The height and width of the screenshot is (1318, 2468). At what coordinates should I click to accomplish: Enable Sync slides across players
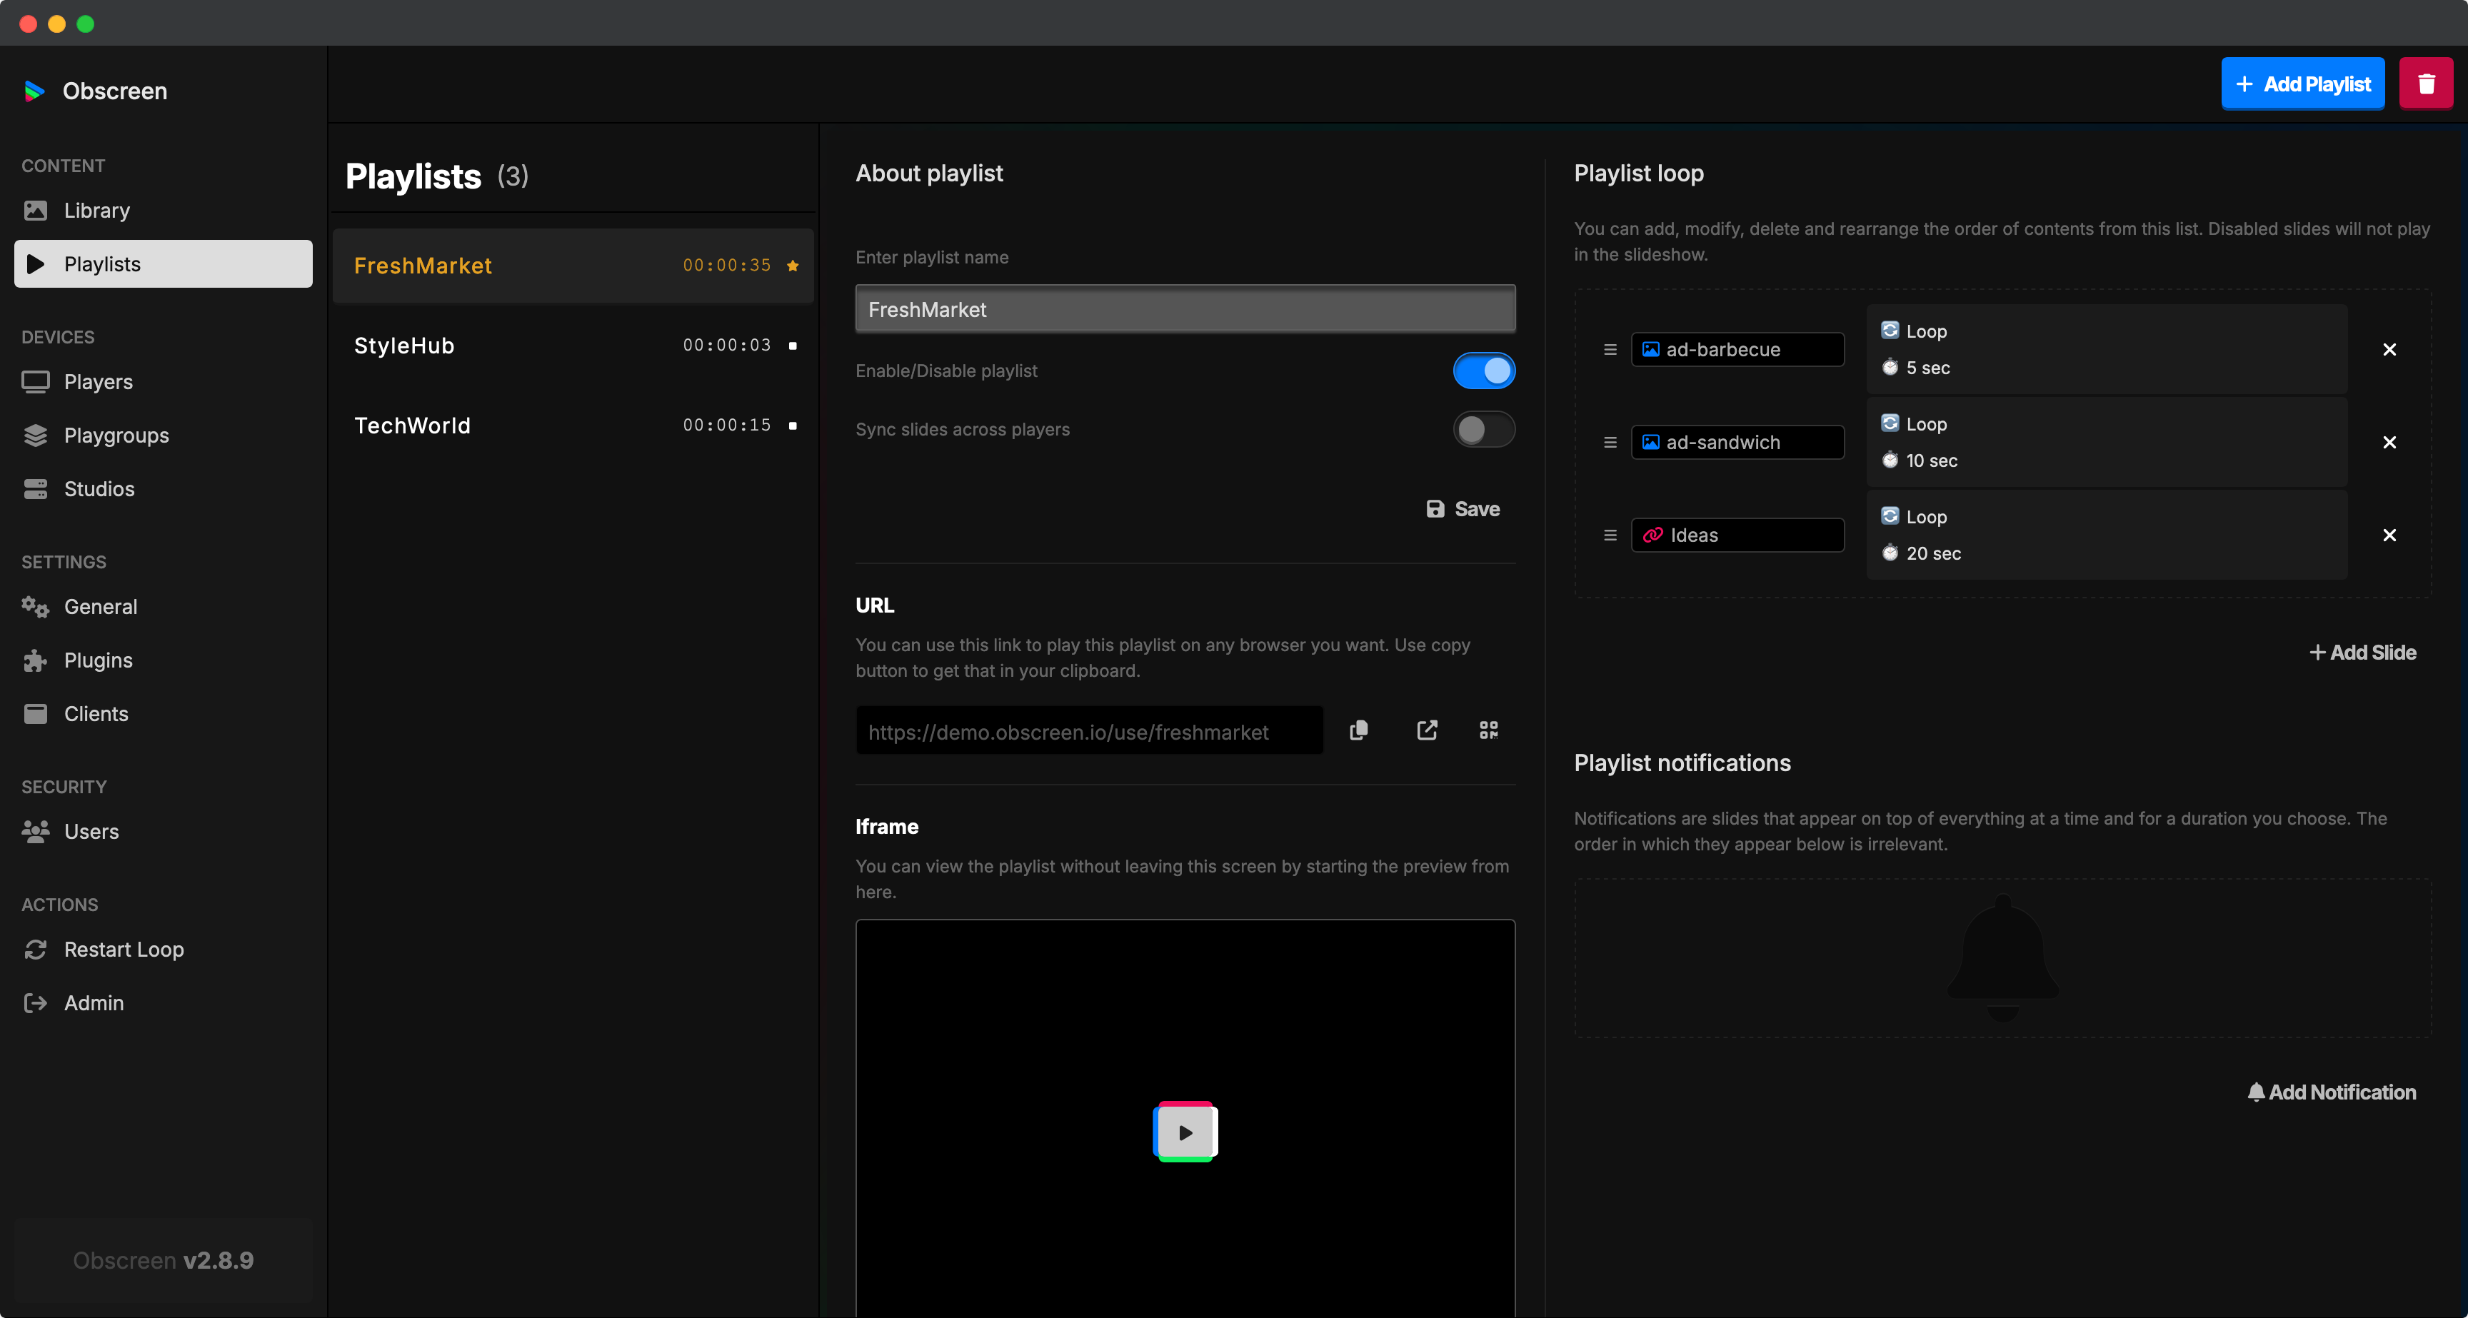coord(1483,429)
